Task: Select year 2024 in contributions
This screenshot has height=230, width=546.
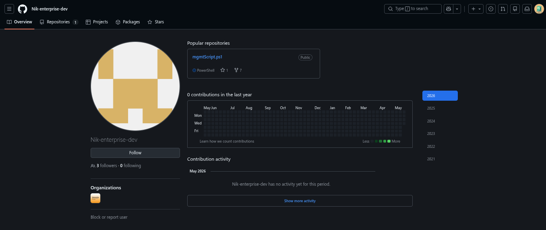Action: pyautogui.click(x=440, y=121)
